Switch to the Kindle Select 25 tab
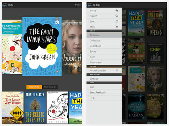The width and height of the screenshot is (169, 126). click(x=50, y=87)
